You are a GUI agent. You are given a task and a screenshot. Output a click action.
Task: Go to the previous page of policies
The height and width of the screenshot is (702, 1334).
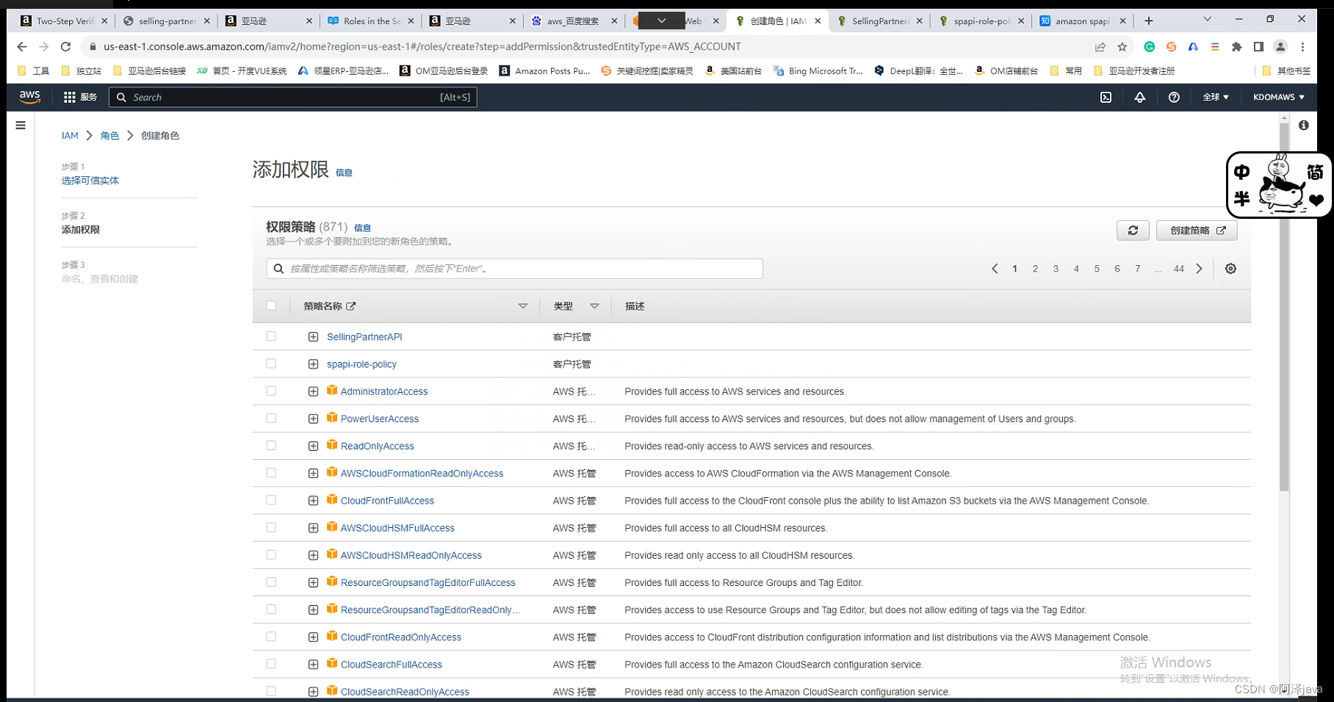pyautogui.click(x=995, y=269)
